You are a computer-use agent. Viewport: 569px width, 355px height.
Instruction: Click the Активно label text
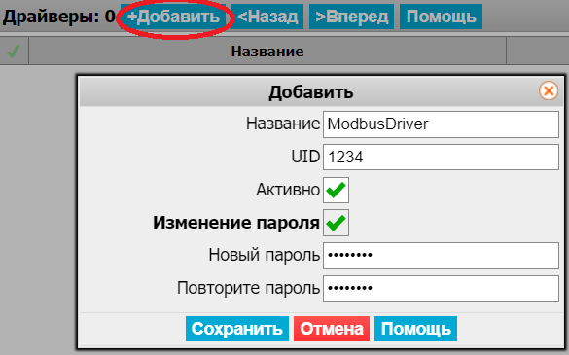pos(288,190)
